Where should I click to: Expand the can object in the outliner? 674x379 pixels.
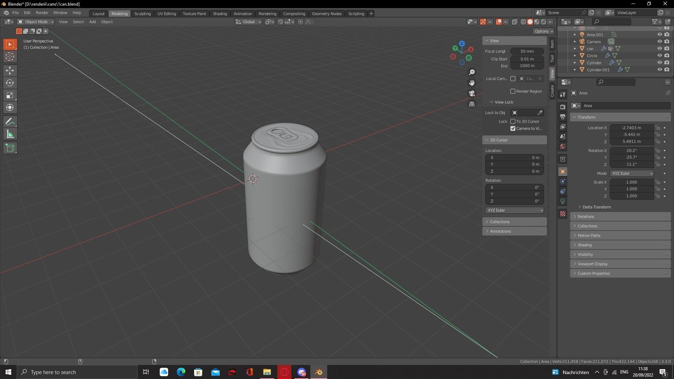click(x=575, y=48)
